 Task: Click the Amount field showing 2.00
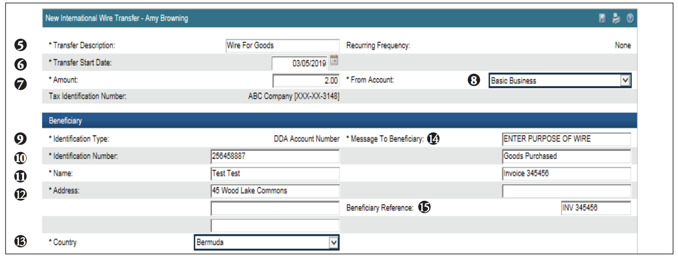306,80
